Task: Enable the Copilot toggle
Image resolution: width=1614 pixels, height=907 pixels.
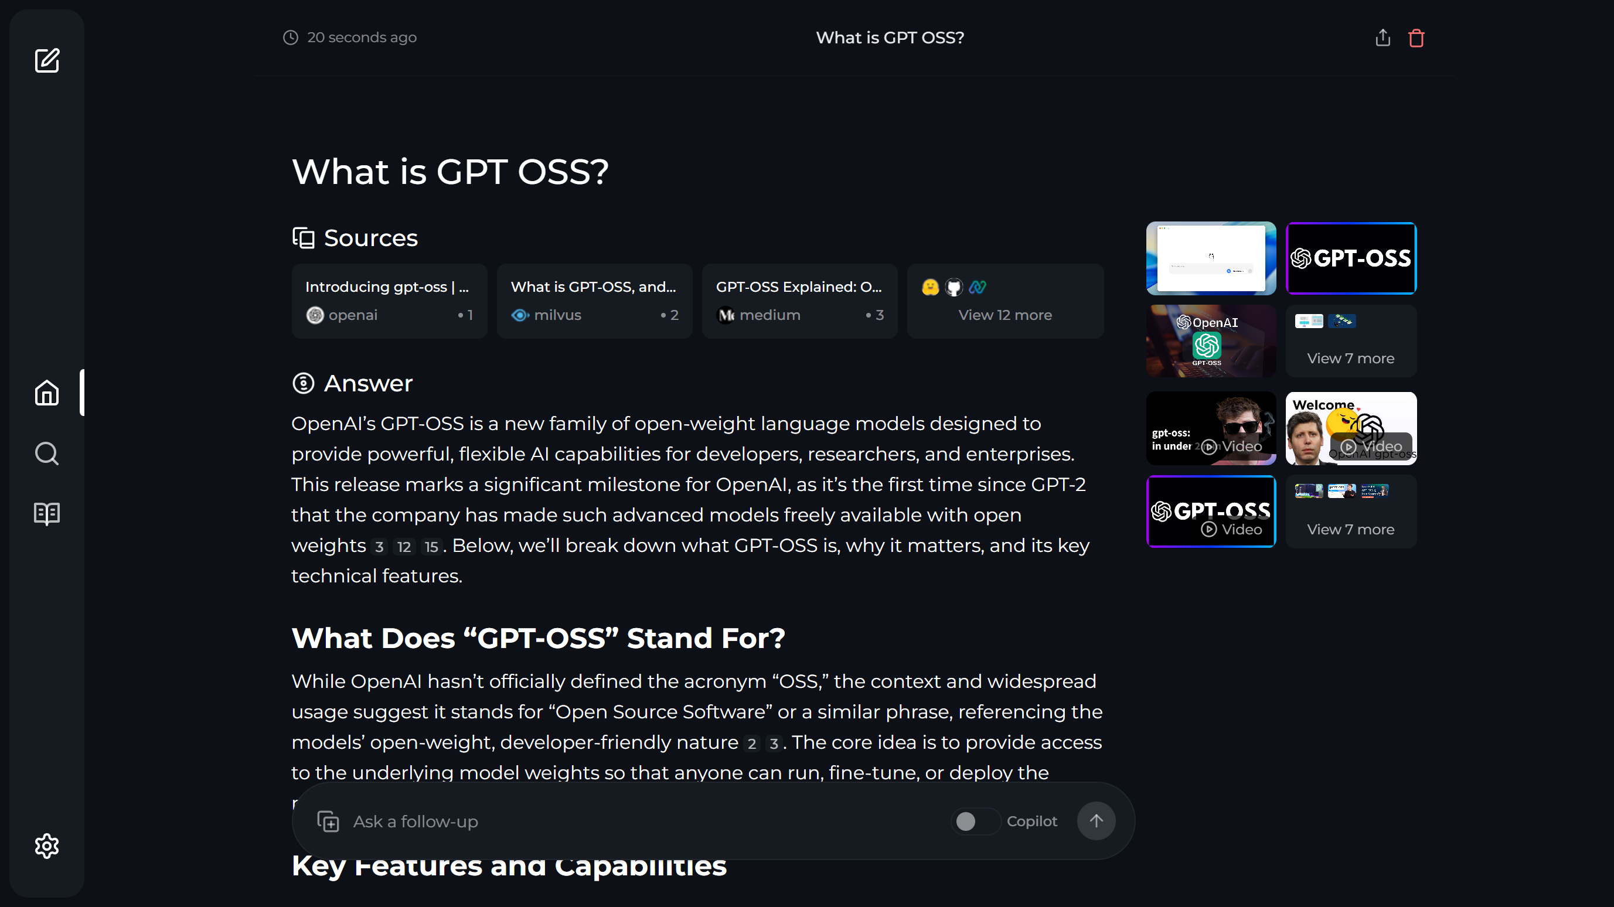Action: [974, 820]
